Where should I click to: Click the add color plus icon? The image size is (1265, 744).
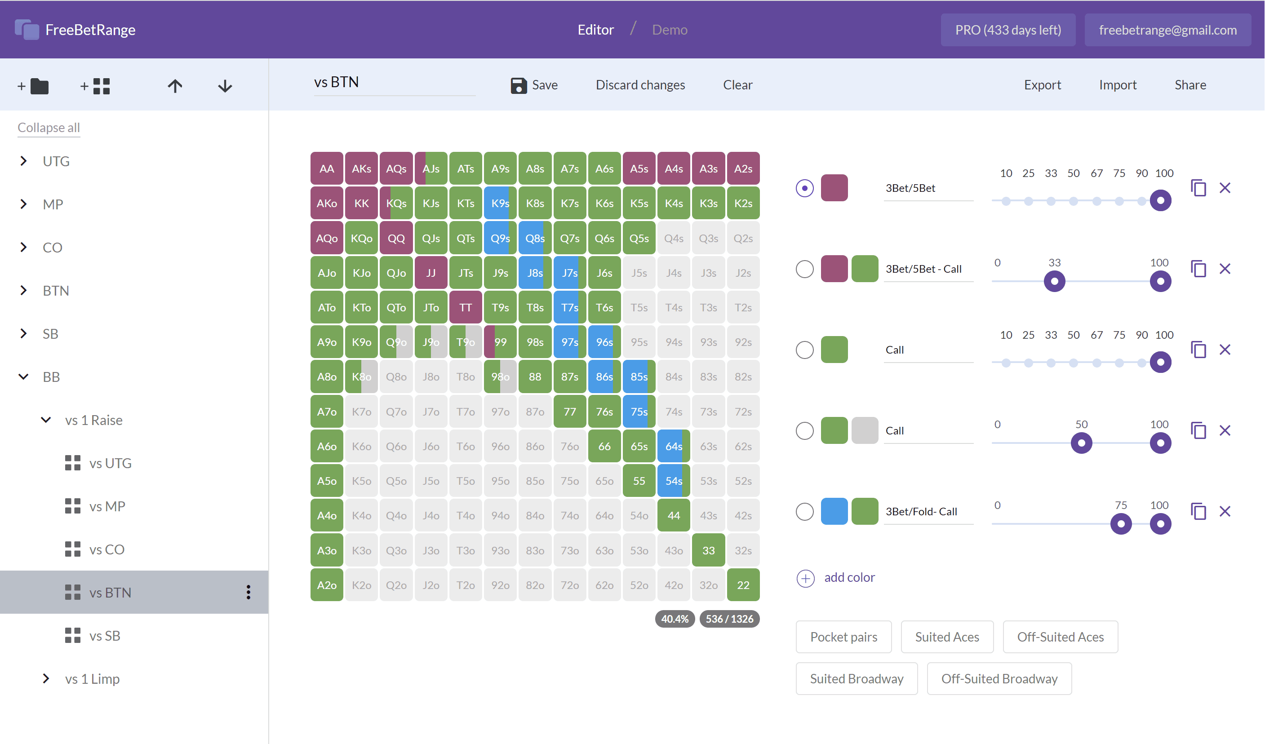click(x=805, y=578)
